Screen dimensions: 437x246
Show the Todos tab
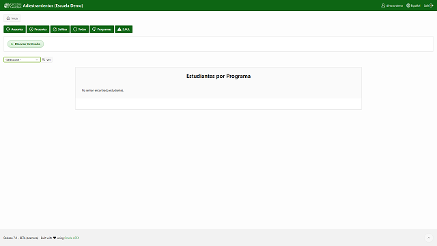[x=79, y=29]
